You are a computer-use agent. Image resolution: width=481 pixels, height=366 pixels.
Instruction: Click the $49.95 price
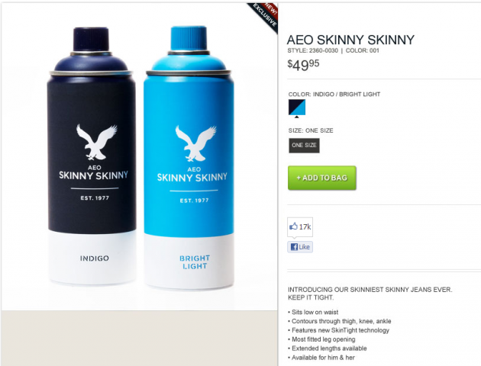[303, 65]
